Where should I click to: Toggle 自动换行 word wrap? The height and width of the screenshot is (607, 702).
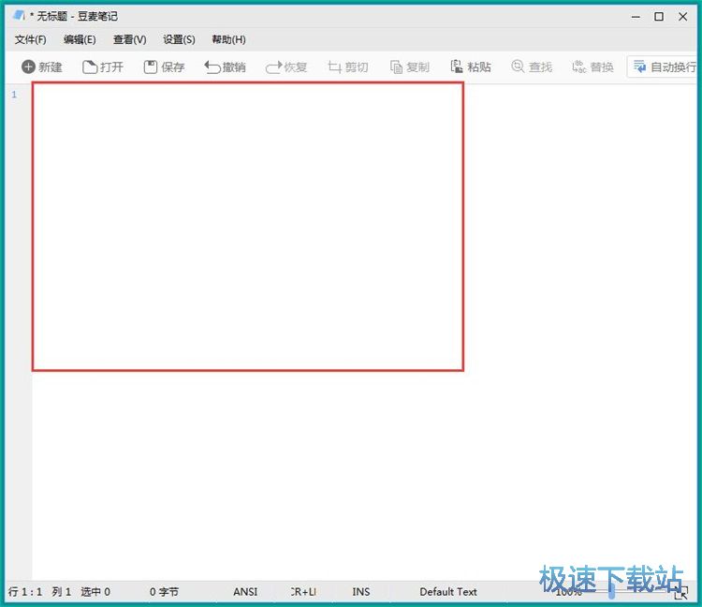(x=664, y=67)
